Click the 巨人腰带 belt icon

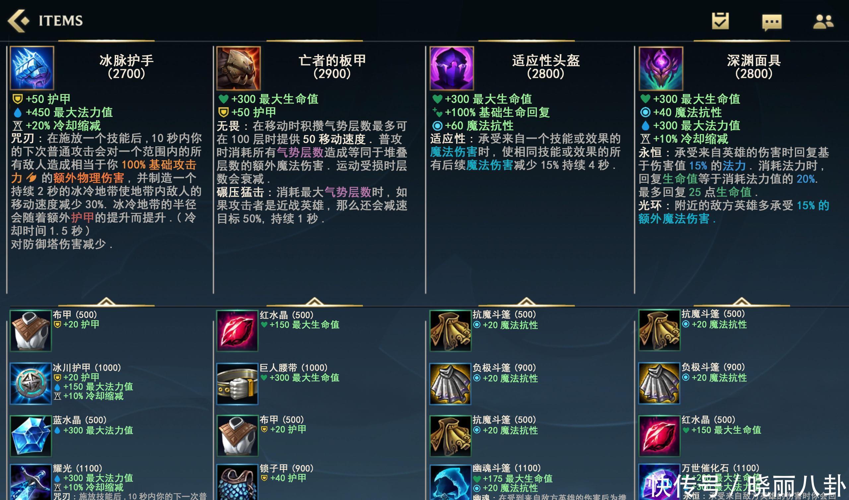(x=237, y=384)
